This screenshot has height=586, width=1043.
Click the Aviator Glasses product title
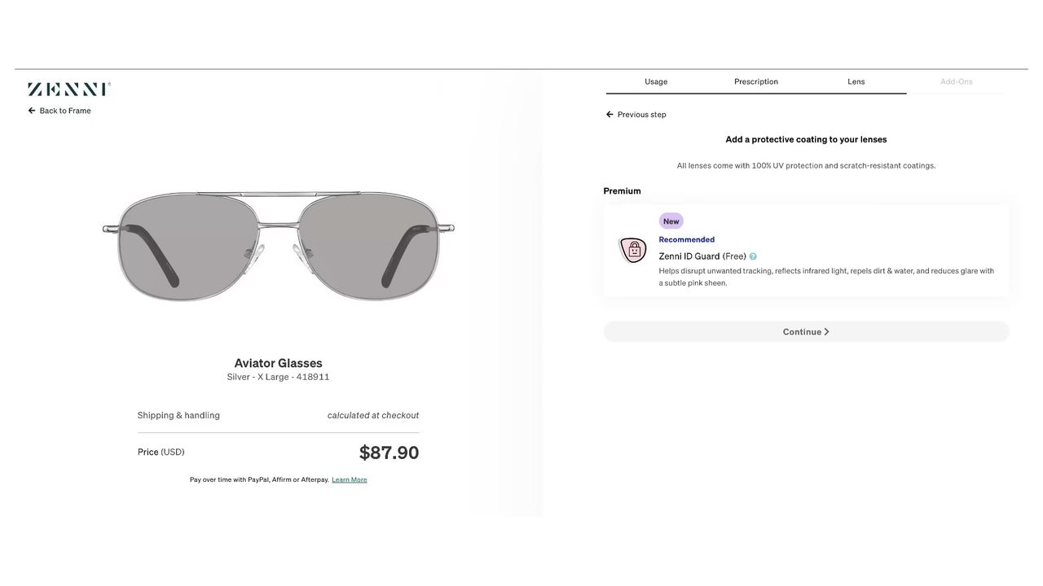tap(278, 363)
